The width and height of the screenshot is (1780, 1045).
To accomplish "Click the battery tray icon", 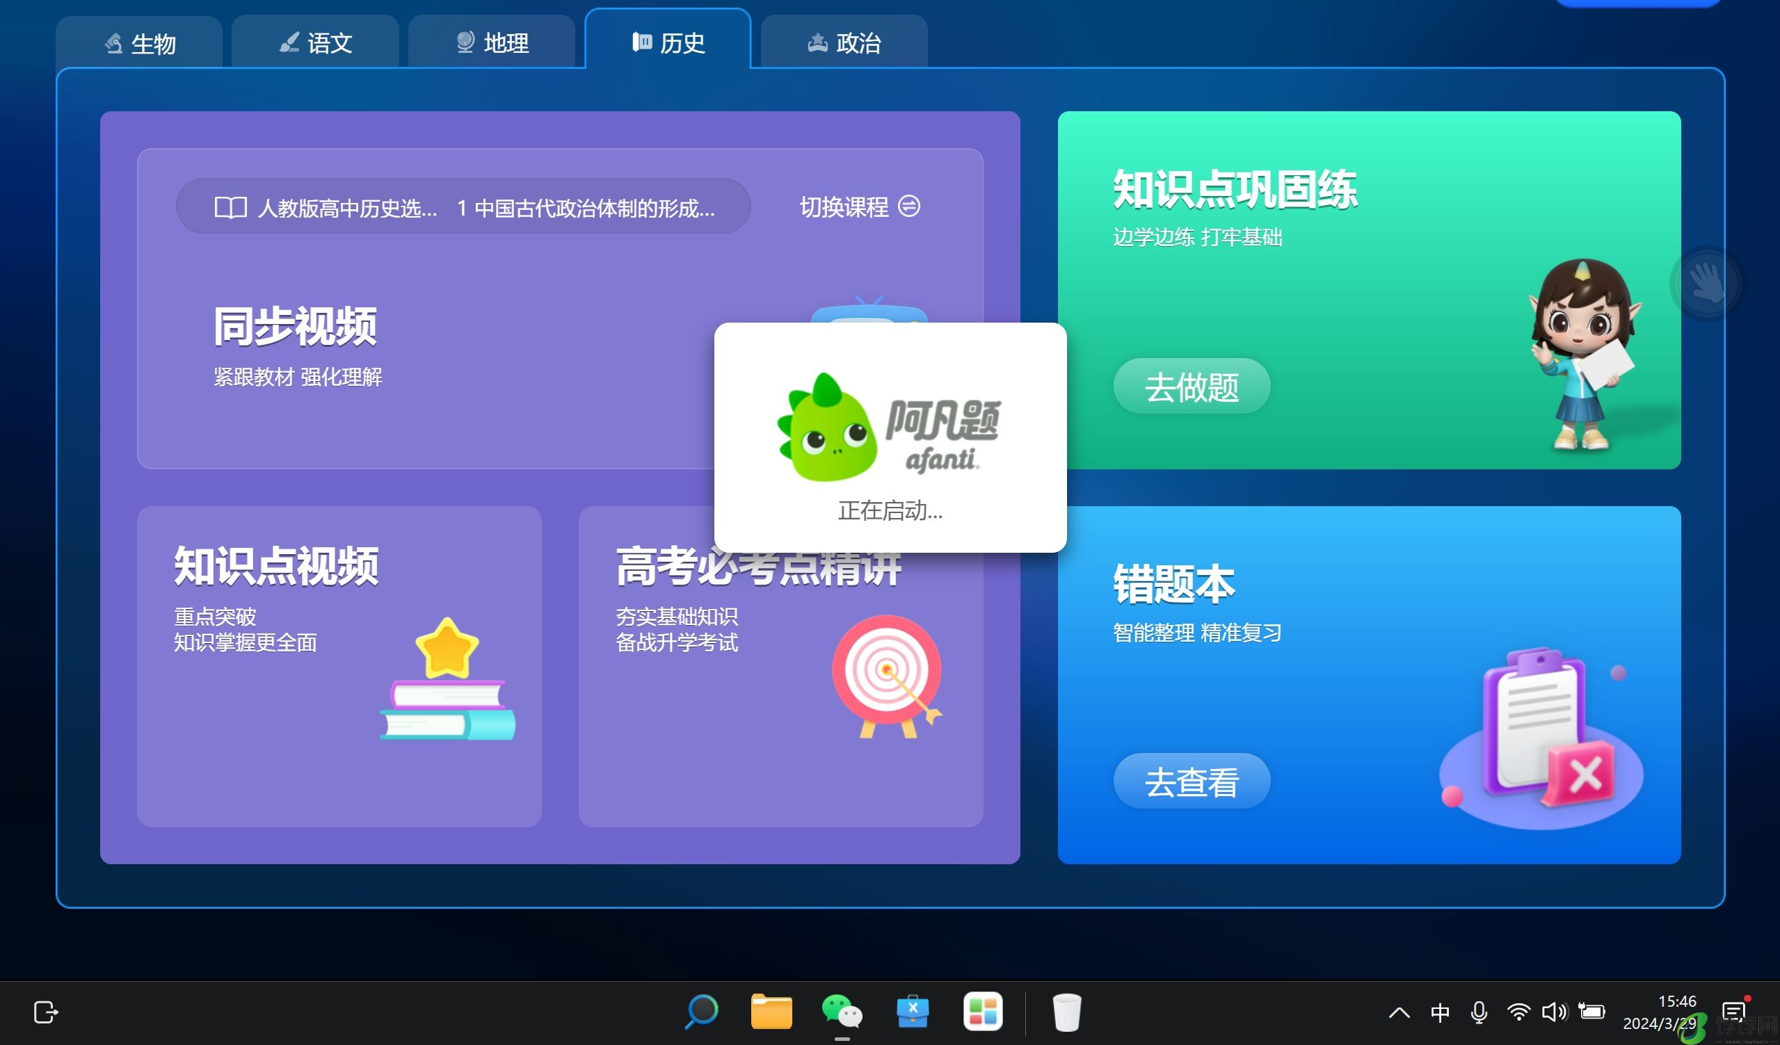I will point(1592,1012).
